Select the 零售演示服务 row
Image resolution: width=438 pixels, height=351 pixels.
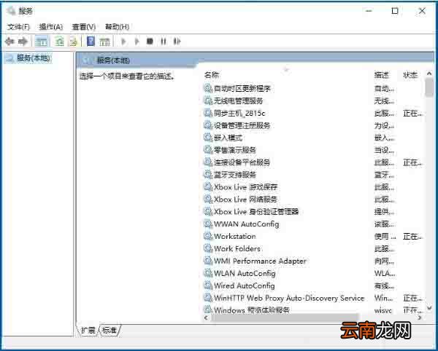coord(234,150)
